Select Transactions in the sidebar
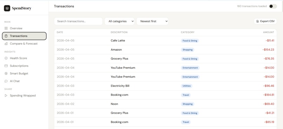This screenshot has height=129, width=283. point(24,36)
